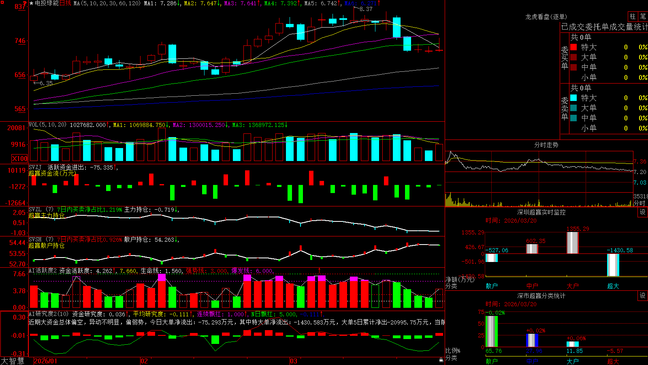Switch order view to 柱 mode
648x365 pixels.
633,16
